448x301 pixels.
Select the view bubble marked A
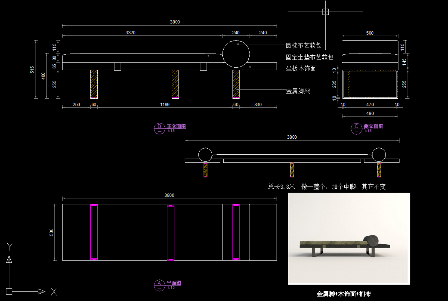[159, 285]
